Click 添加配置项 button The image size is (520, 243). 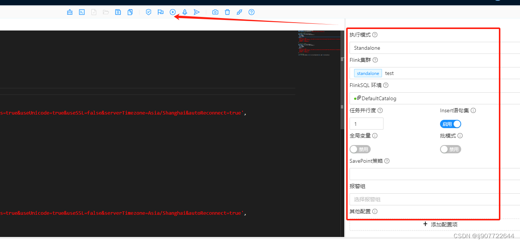tap(435, 224)
